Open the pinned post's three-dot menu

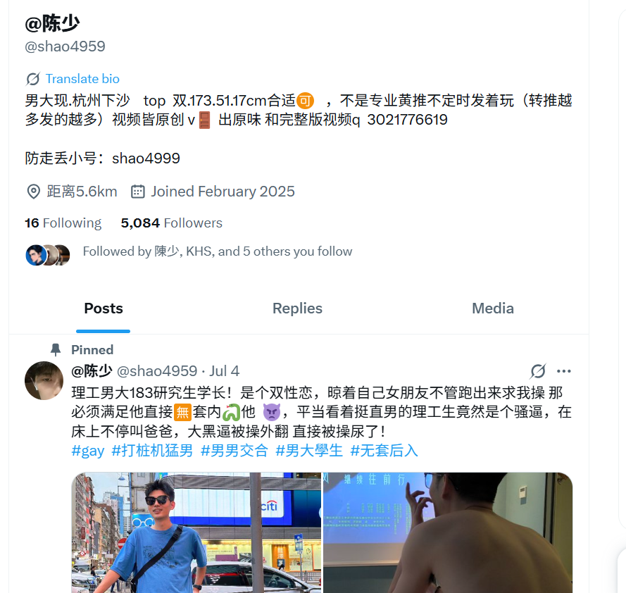(564, 371)
